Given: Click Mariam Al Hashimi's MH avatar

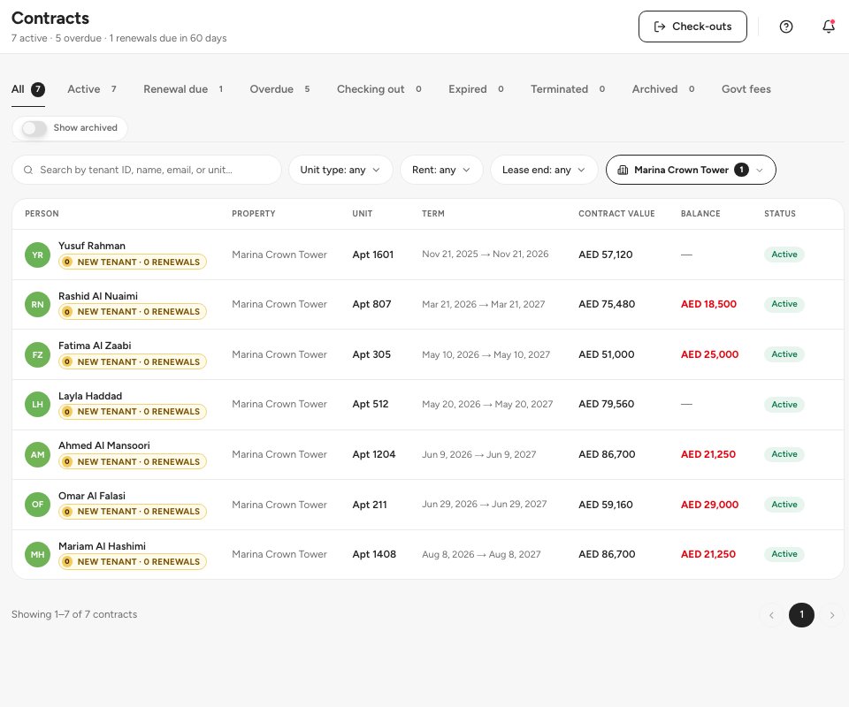Looking at the screenshot, I should pyautogui.click(x=37, y=554).
